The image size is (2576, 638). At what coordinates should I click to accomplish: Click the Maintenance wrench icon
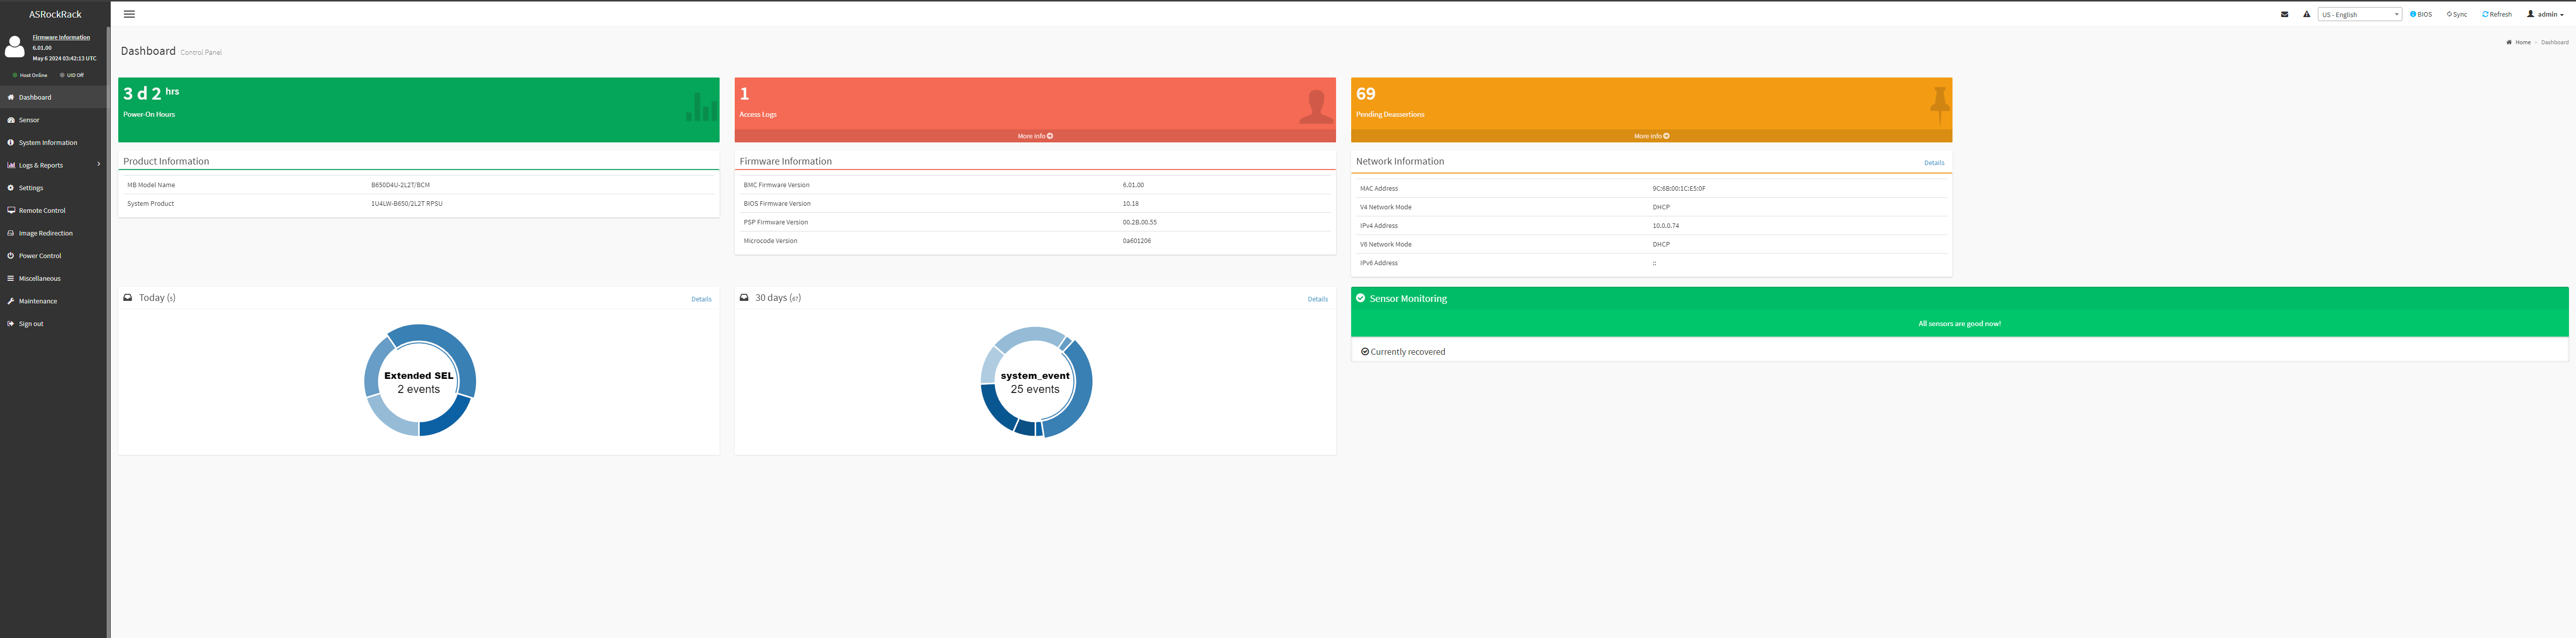click(10, 301)
